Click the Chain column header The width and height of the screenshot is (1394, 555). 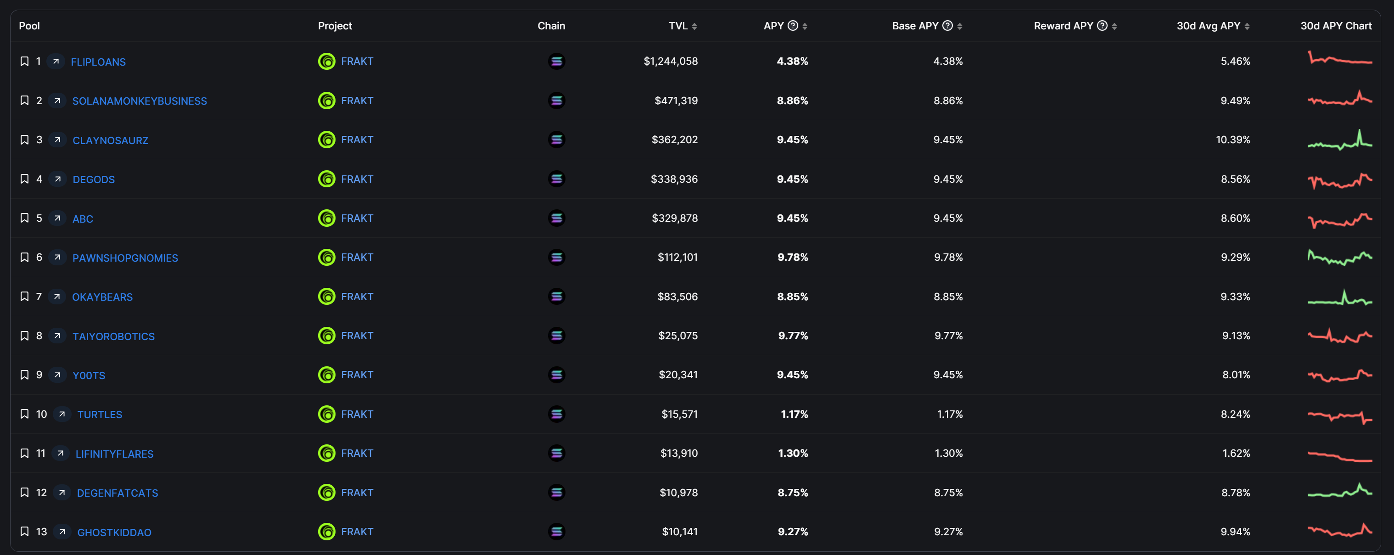tap(551, 25)
